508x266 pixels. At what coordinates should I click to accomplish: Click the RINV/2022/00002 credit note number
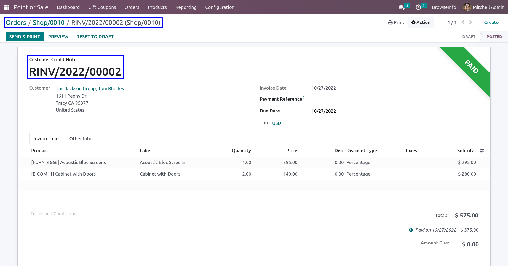[75, 72]
